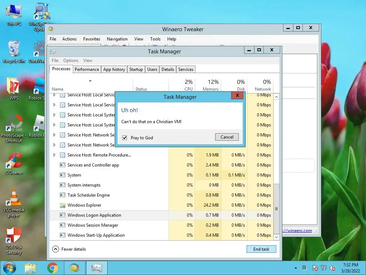Select Windows Session Manager icon
The height and width of the screenshot is (275, 366).
(x=62, y=225)
